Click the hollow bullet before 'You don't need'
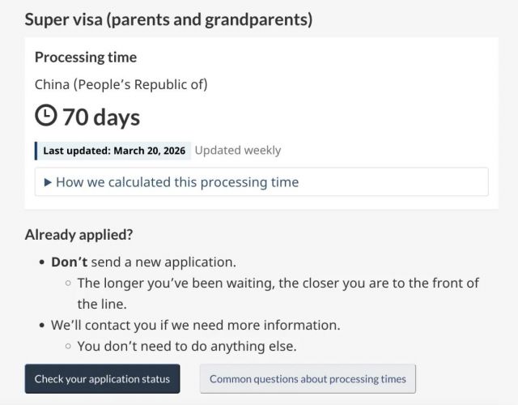This screenshot has width=518, height=405. (x=68, y=347)
